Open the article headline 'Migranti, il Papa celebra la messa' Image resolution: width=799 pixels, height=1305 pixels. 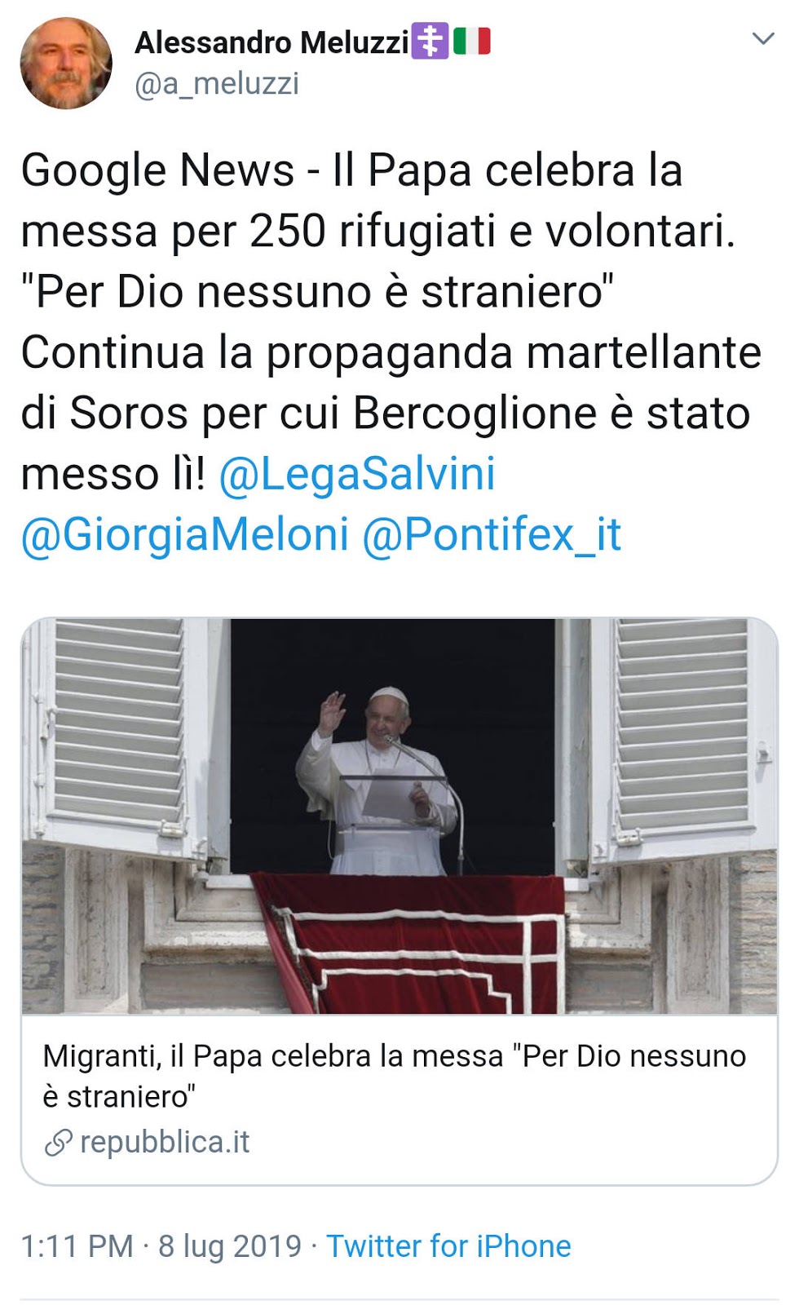(395, 1076)
